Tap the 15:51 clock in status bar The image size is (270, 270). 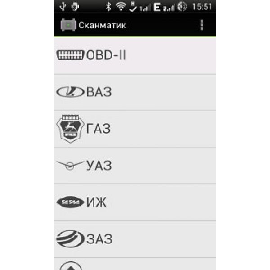[202, 7]
